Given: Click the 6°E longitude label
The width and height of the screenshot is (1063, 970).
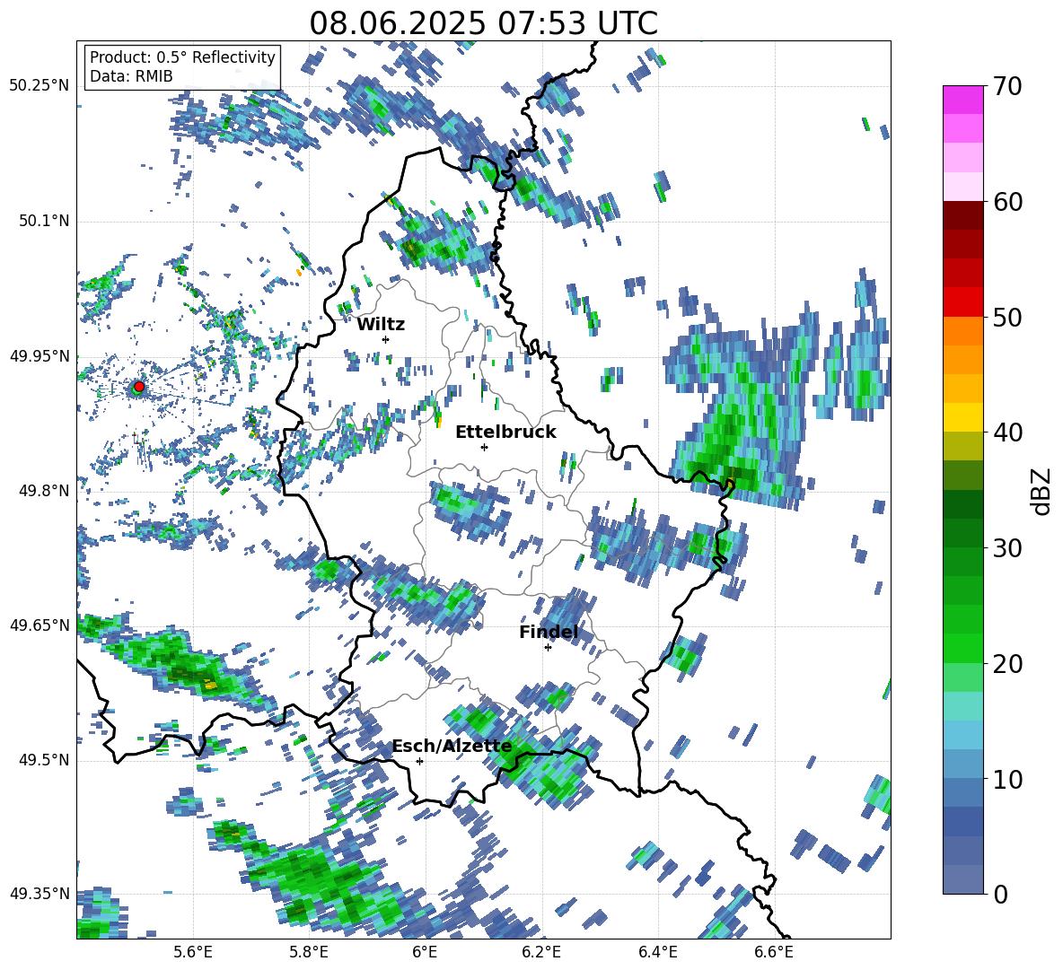Looking at the screenshot, I should 425,952.
